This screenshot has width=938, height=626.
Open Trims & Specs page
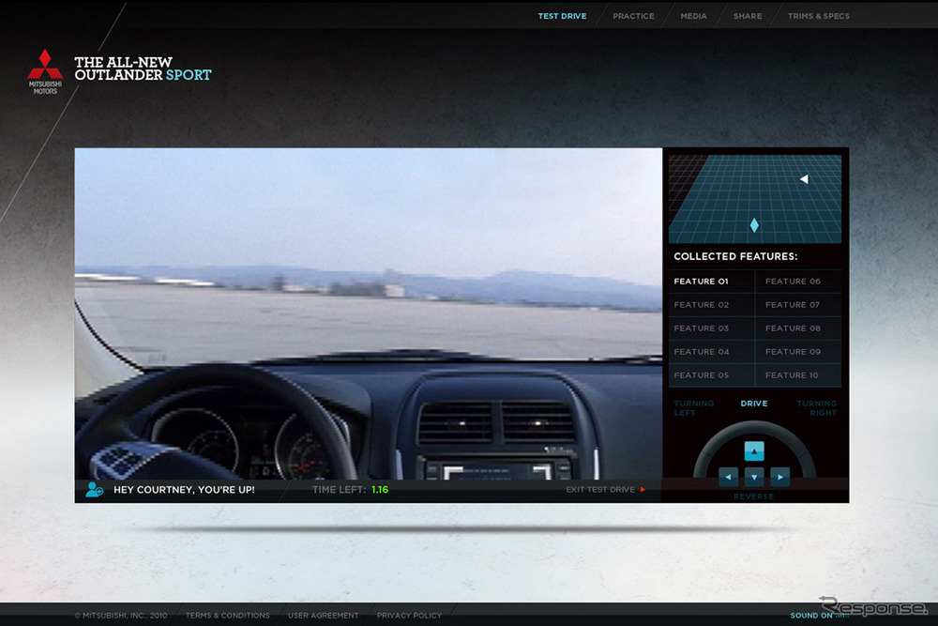(818, 16)
